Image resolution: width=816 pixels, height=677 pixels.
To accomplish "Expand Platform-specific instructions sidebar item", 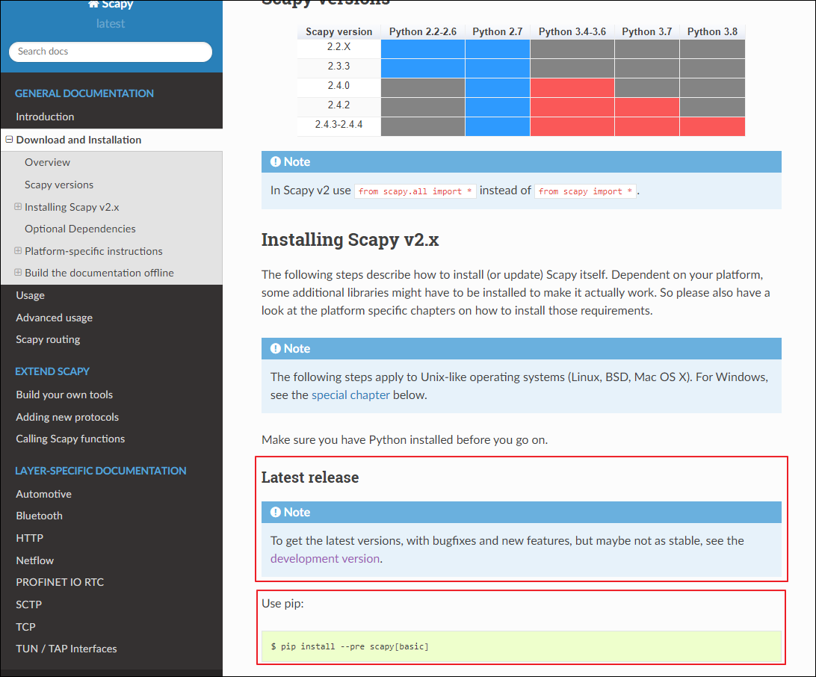I will tap(18, 251).
